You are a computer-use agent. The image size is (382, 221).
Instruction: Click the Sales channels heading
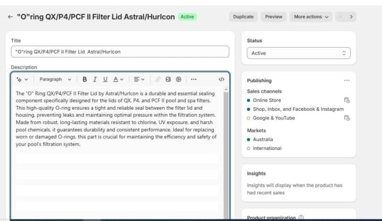264,91
